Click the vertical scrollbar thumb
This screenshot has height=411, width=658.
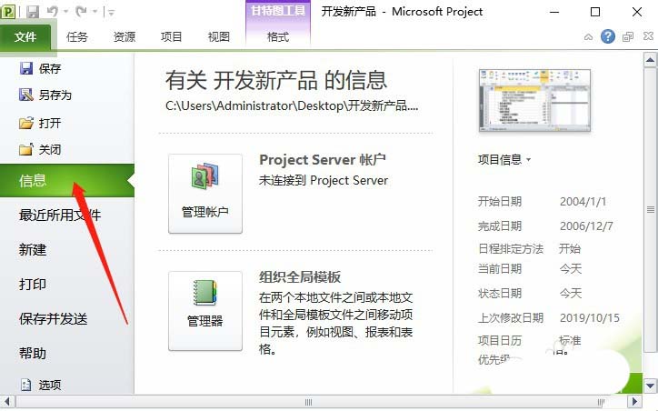[x=651, y=209]
